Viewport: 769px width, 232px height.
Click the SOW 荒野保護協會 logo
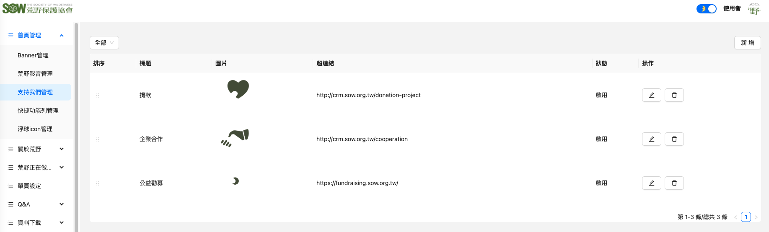38,8
